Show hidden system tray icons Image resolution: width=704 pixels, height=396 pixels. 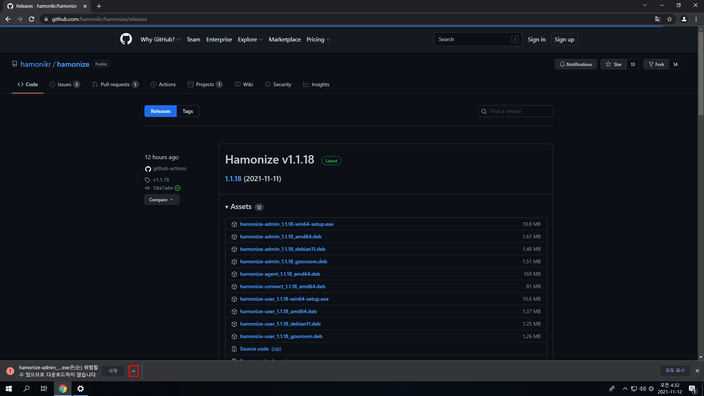(x=625, y=389)
